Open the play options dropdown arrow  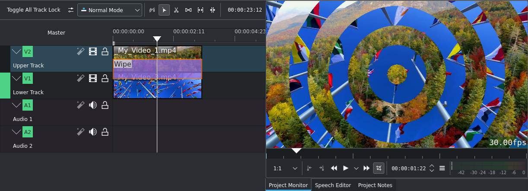tap(356, 168)
